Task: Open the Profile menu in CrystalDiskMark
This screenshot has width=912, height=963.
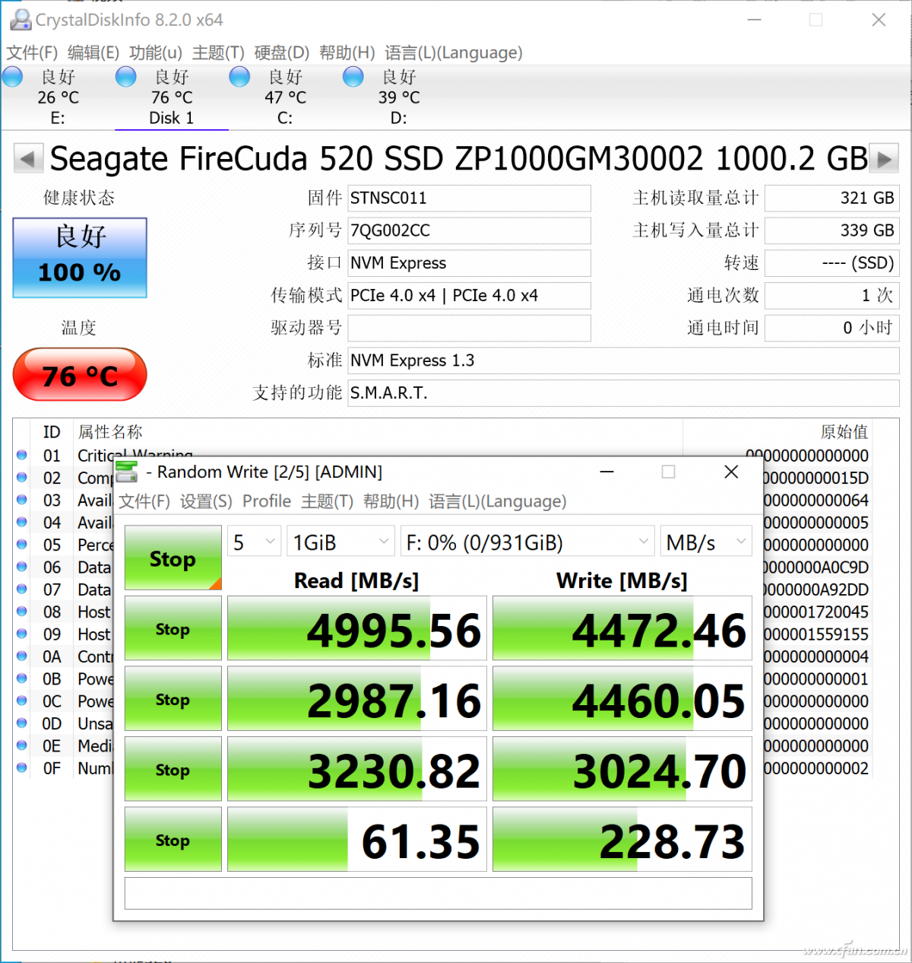Action: 267,501
